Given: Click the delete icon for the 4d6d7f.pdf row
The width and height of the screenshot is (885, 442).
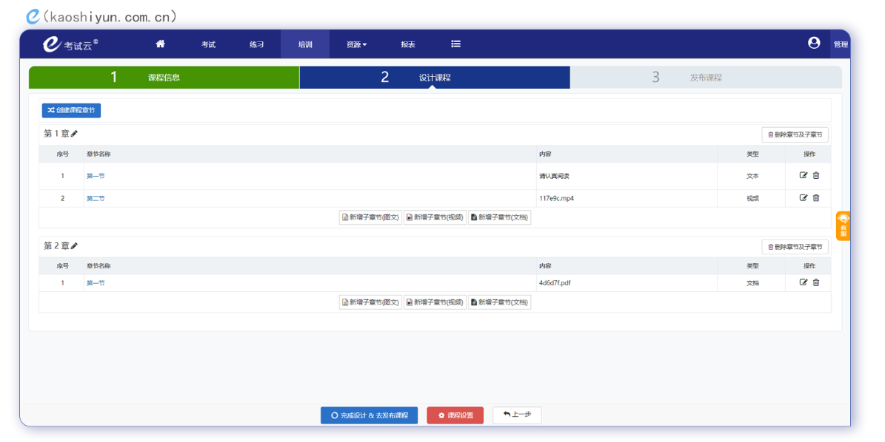Looking at the screenshot, I should [816, 282].
